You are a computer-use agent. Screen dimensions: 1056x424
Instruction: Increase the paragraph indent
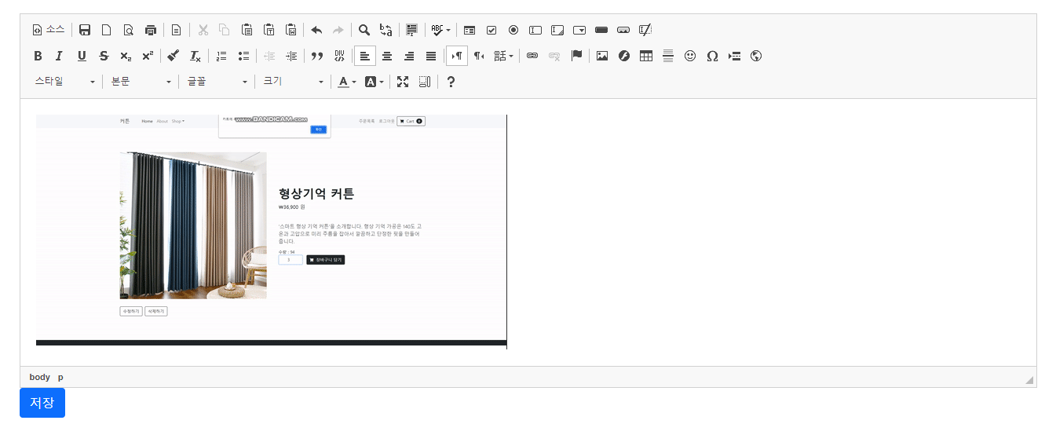click(291, 56)
